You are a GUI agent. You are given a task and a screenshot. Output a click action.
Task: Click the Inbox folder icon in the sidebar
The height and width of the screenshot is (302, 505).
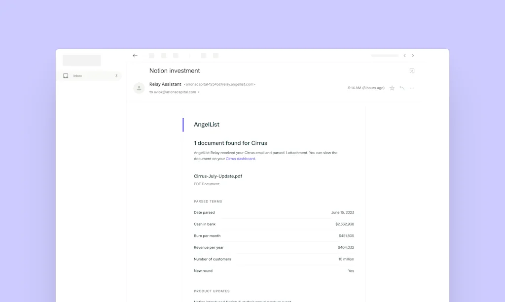pyautogui.click(x=66, y=76)
